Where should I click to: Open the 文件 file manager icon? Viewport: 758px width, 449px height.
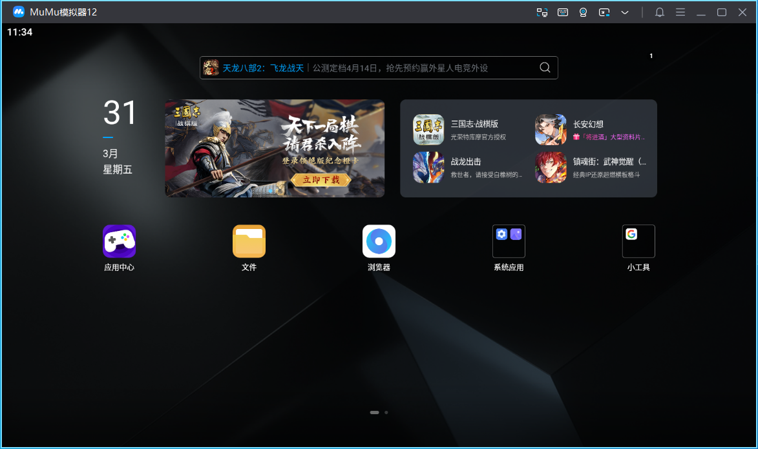pyautogui.click(x=249, y=241)
